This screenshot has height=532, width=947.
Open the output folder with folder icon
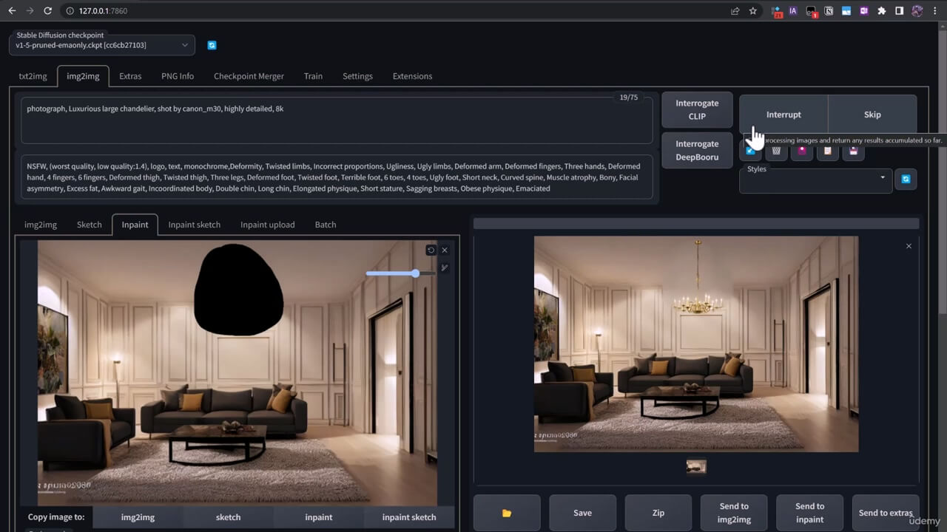(x=507, y=513)
